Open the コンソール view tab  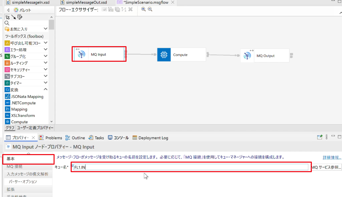click(118, 138)
